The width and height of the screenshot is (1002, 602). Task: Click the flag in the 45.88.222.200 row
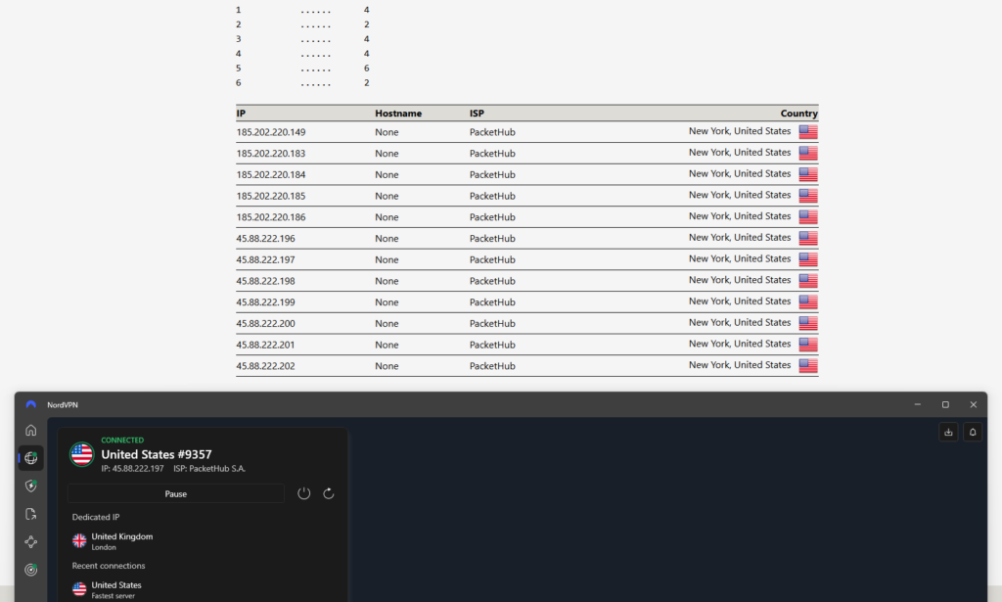[x=808, y=323]
